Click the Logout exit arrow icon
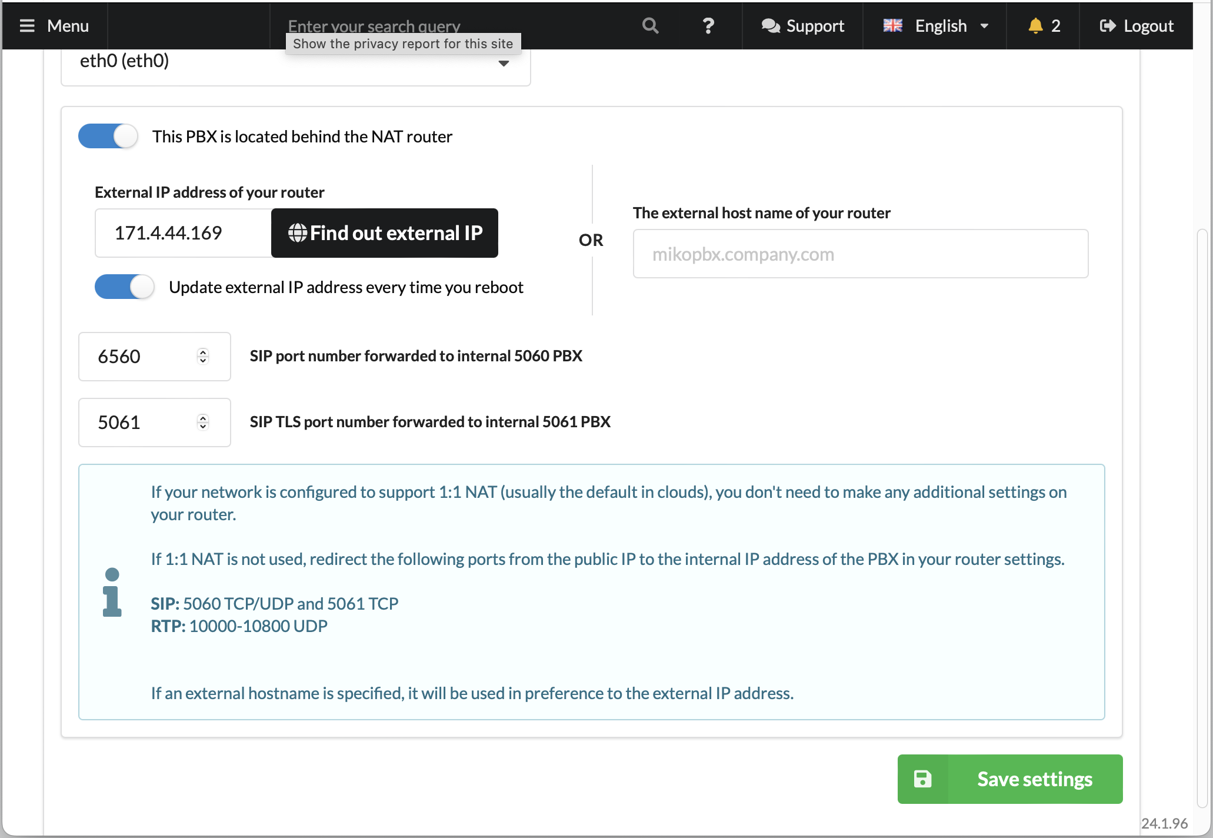The height and width of the screenshot is (838, 1213). [1108, 26]
